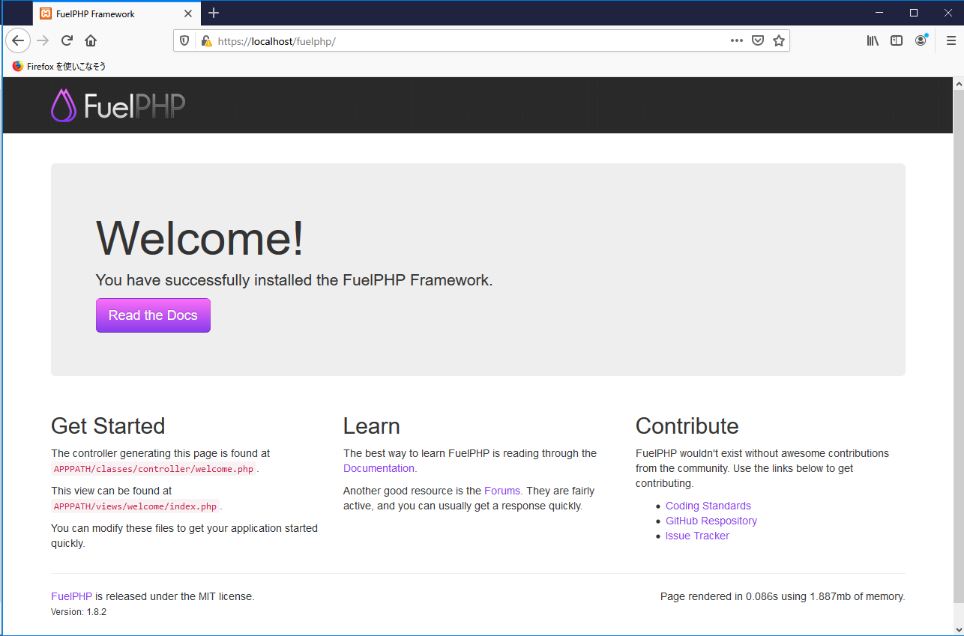964x636 pixels.
Task: Reload the current page
Action: 67,40
